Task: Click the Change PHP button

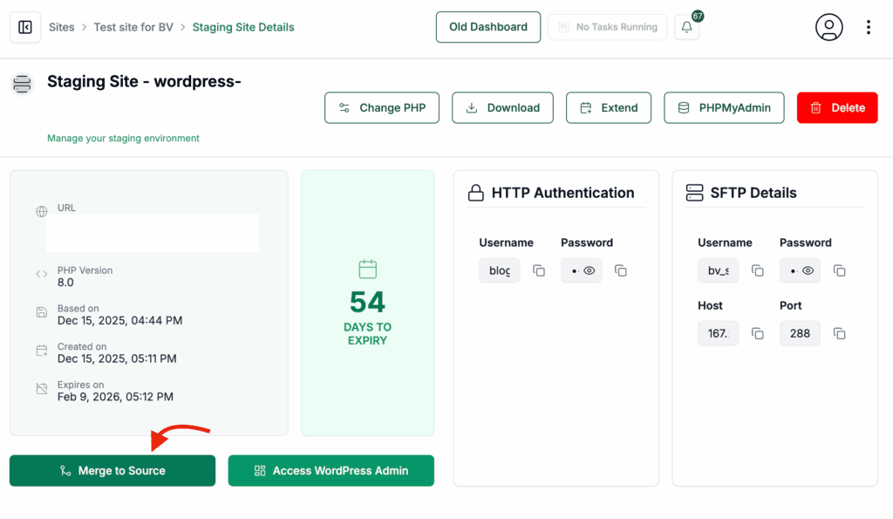Action: pos(382,107)
